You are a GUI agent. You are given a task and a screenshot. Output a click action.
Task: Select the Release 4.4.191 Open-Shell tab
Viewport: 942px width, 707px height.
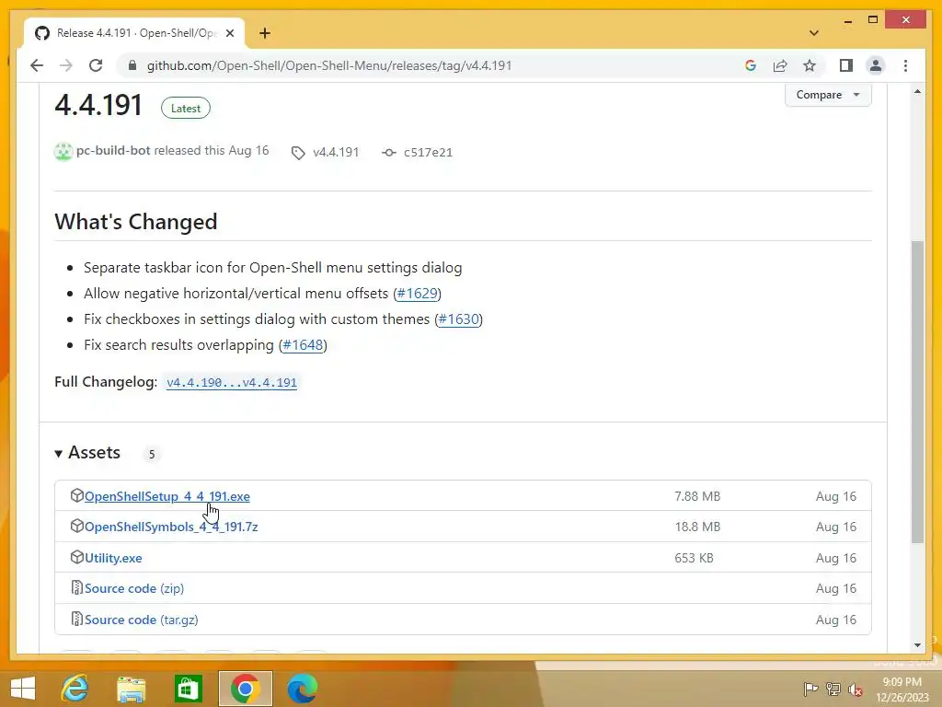coord(134,33)
